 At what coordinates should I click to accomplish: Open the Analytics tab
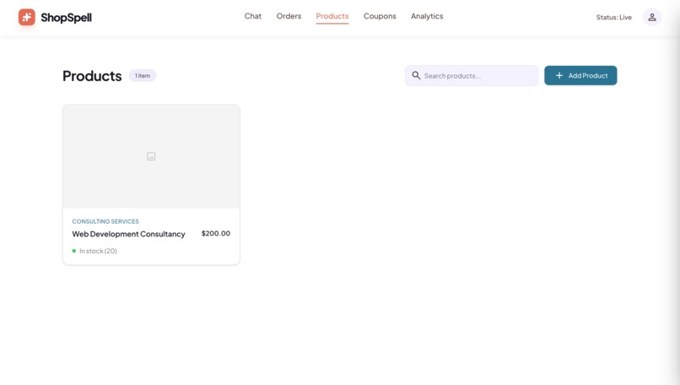point(427,16)
